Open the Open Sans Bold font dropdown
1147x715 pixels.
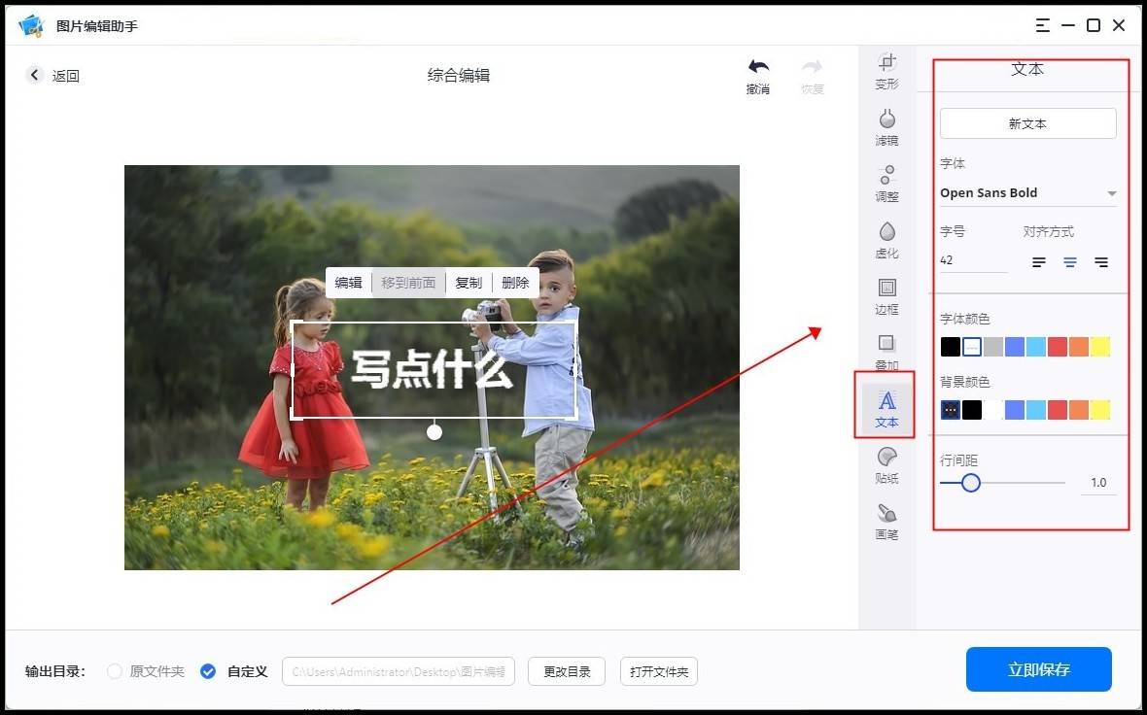click(1027, 192)
